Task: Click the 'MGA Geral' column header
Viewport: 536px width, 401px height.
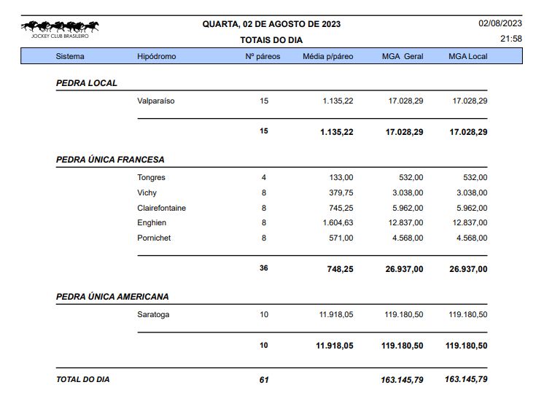Action: (x=403, y=56)
